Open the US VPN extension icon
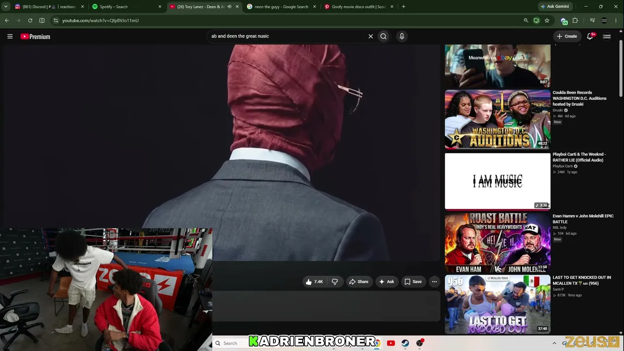 point(564,21)
